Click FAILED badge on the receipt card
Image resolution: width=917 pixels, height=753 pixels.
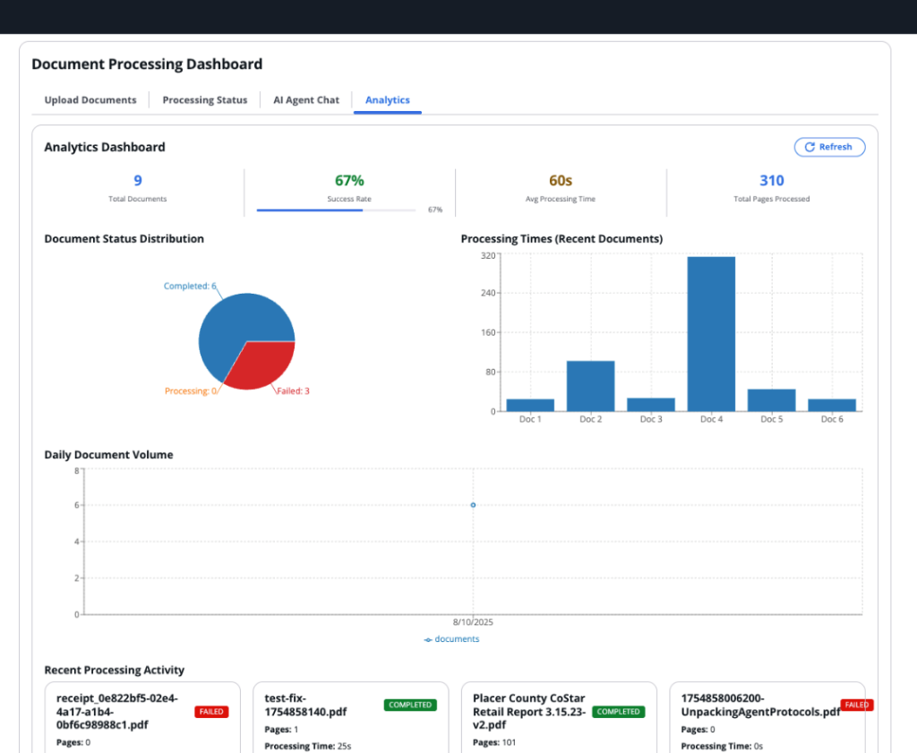tap(211, 712)
